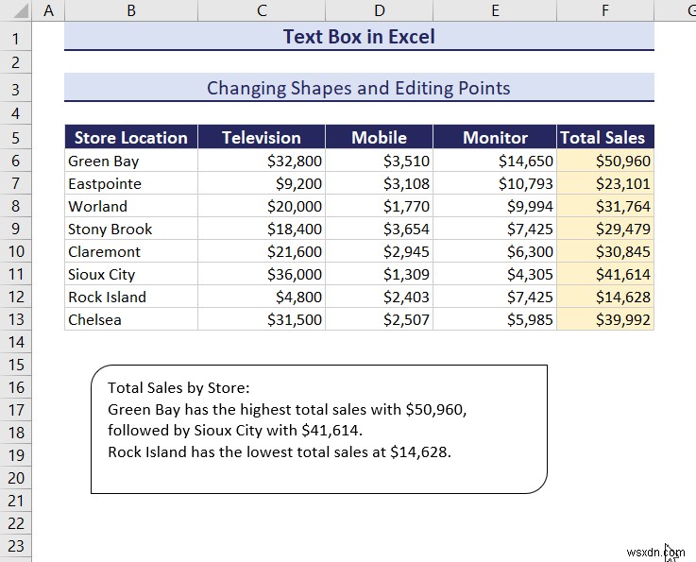Screen dimensions: 696x562
Task: Select row 1 header
Action: point(16,39)
